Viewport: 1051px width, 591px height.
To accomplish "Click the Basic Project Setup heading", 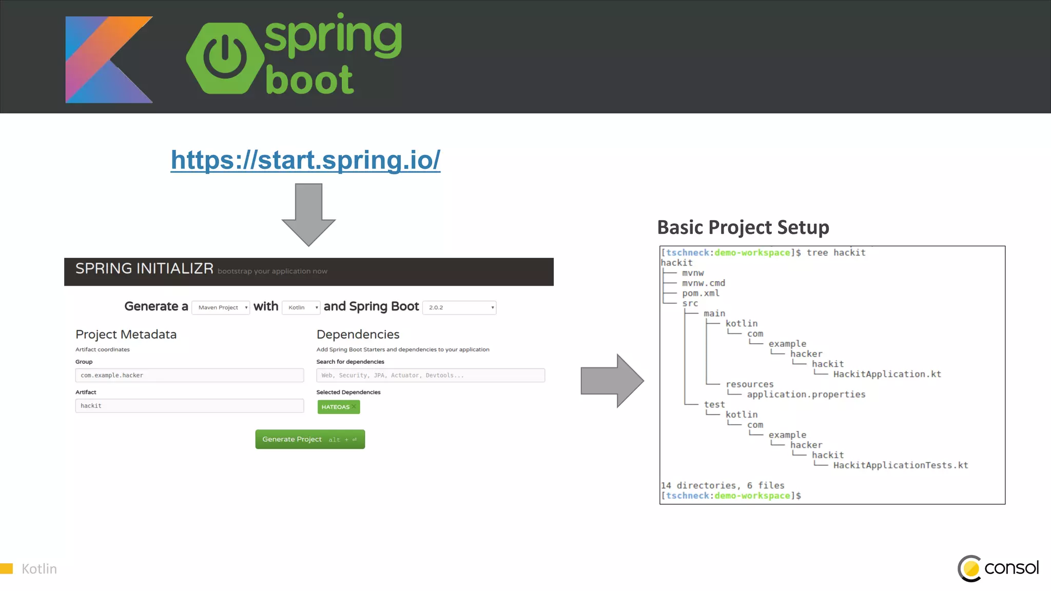I will pos(743,227).
